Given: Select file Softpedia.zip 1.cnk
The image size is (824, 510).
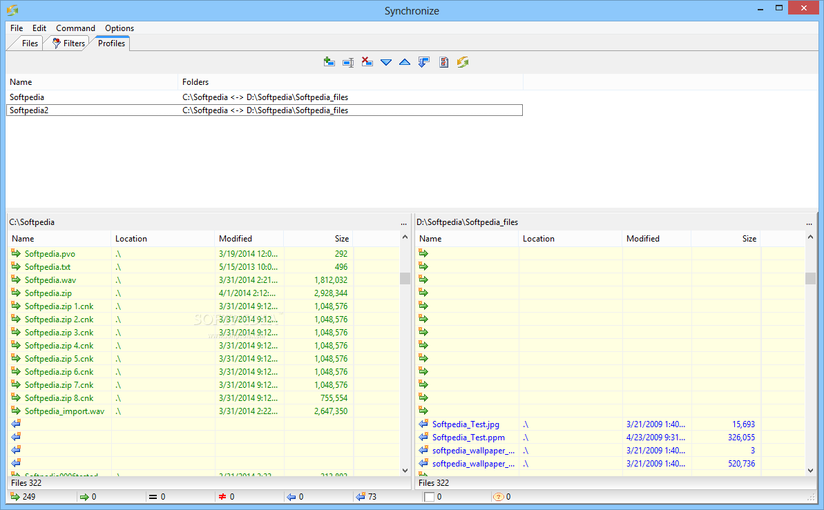Looking at the screenshot, I should [x=59, y=306].
